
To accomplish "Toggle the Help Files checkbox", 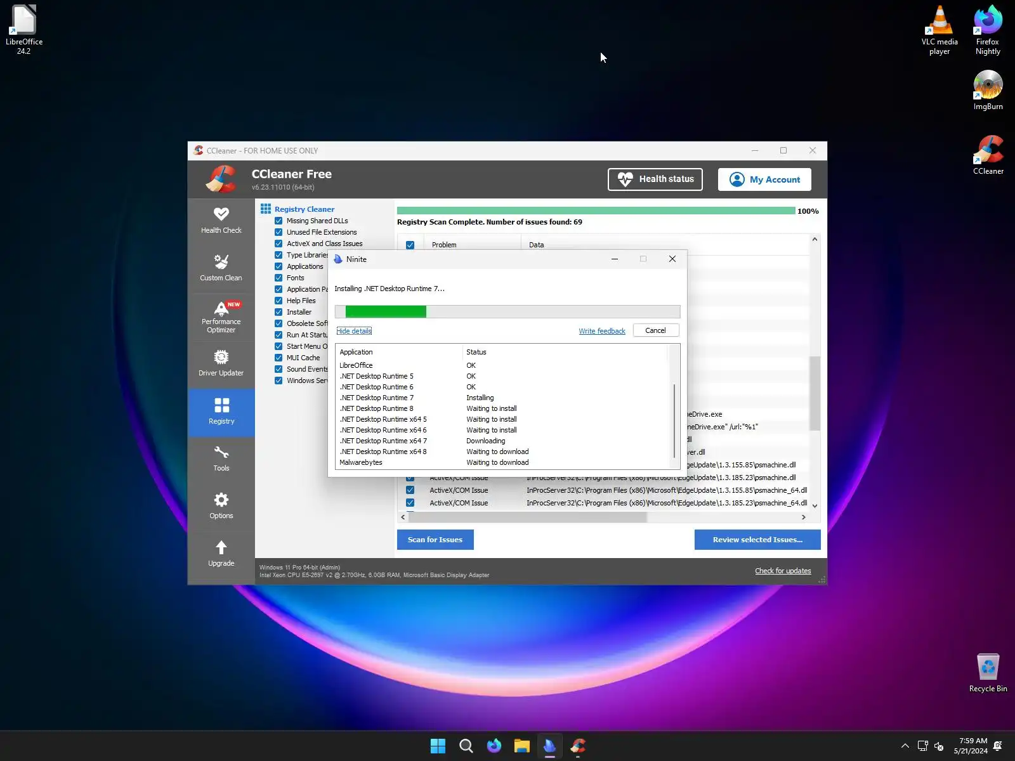I will 278,301.
